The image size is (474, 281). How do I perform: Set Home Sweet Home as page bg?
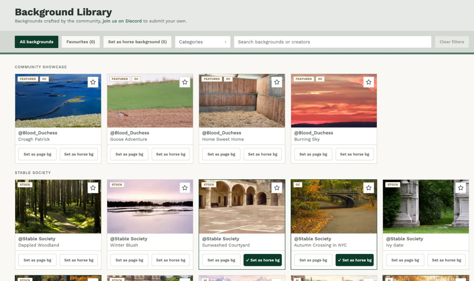(221, 154)
